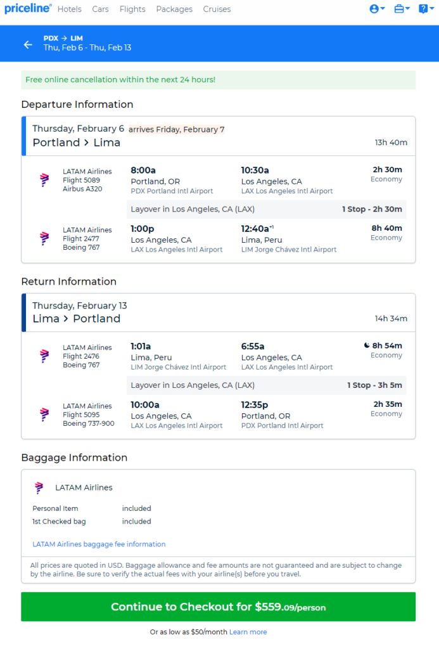The width and height of the screenshot is (439, 649).
Task: Click Learn more about monthly payments
Action: (x=248, y=632)
